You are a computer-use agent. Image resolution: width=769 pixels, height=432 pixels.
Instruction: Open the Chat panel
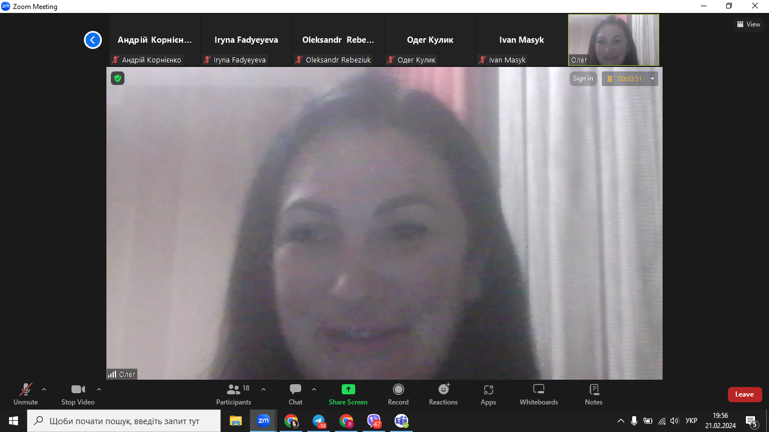tap(296, 394)
